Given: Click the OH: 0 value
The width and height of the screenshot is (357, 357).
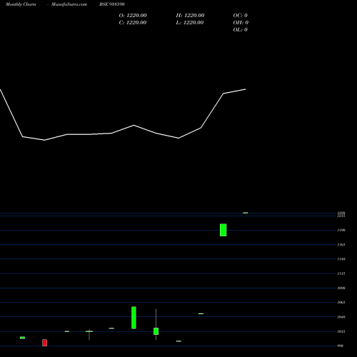Looking at the screenshot, I should point(241,23).
